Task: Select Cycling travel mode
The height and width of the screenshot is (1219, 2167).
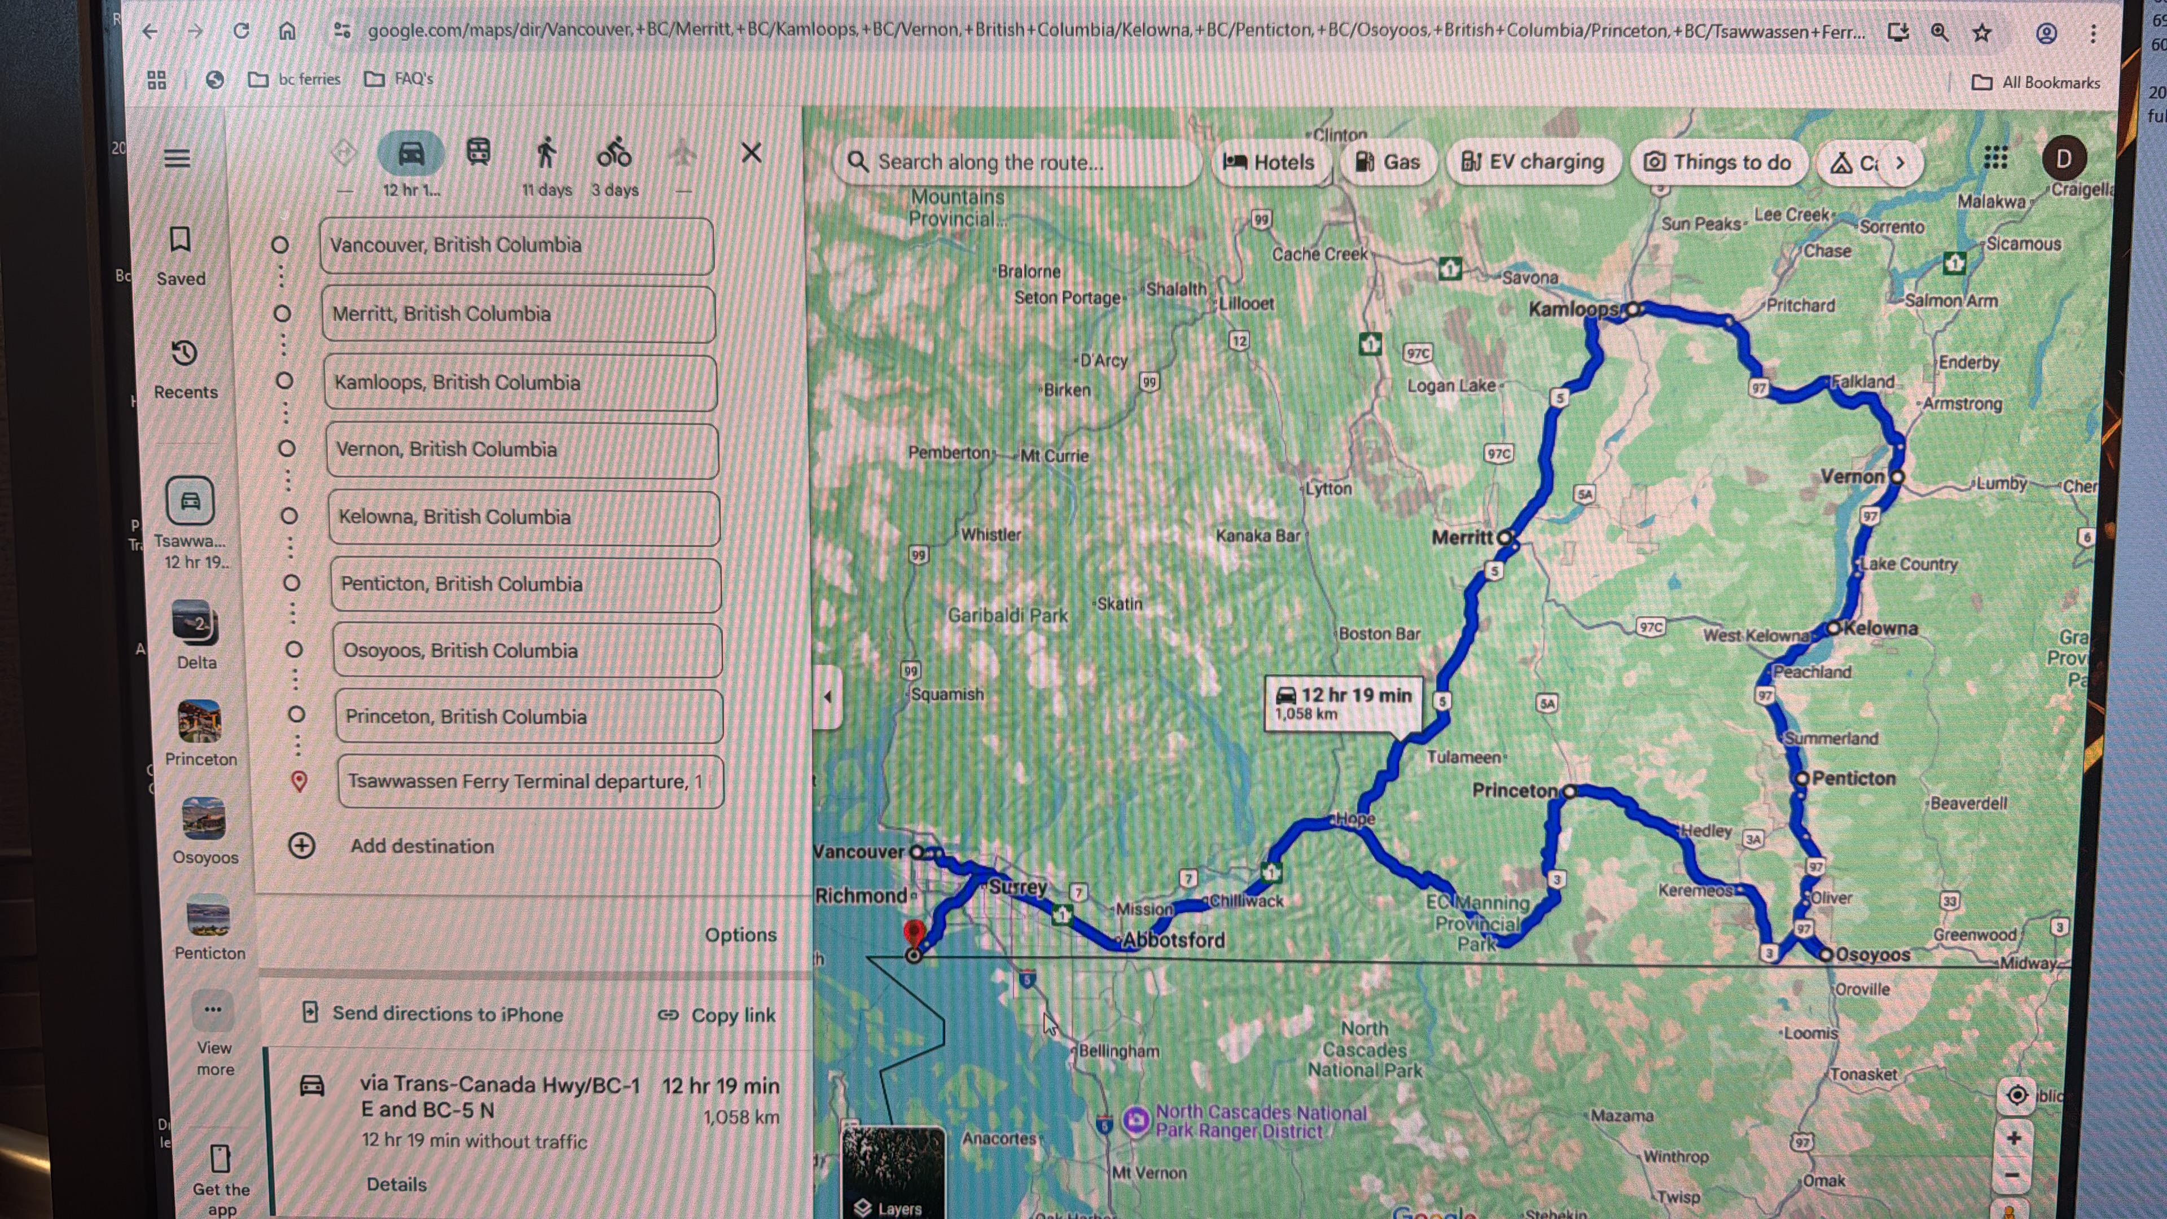Action: tap(614, 153)
